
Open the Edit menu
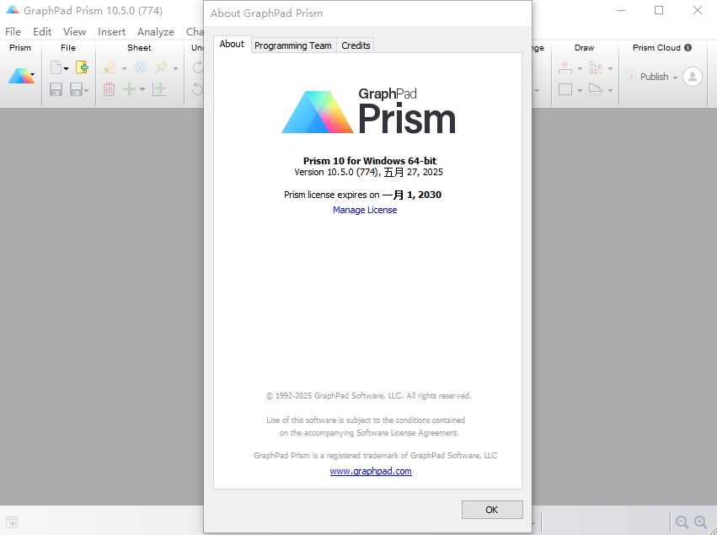click(42, 31)
